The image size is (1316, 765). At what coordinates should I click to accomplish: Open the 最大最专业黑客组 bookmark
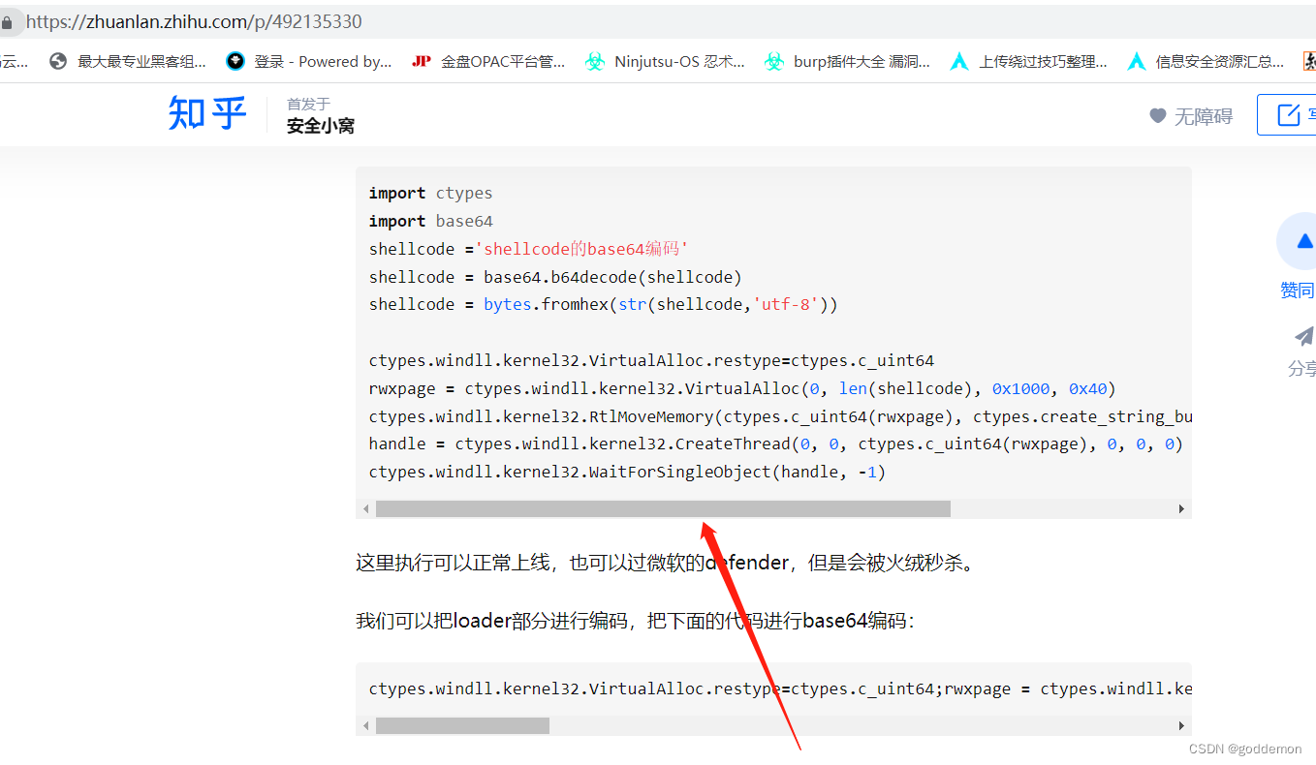click(128, 61)
